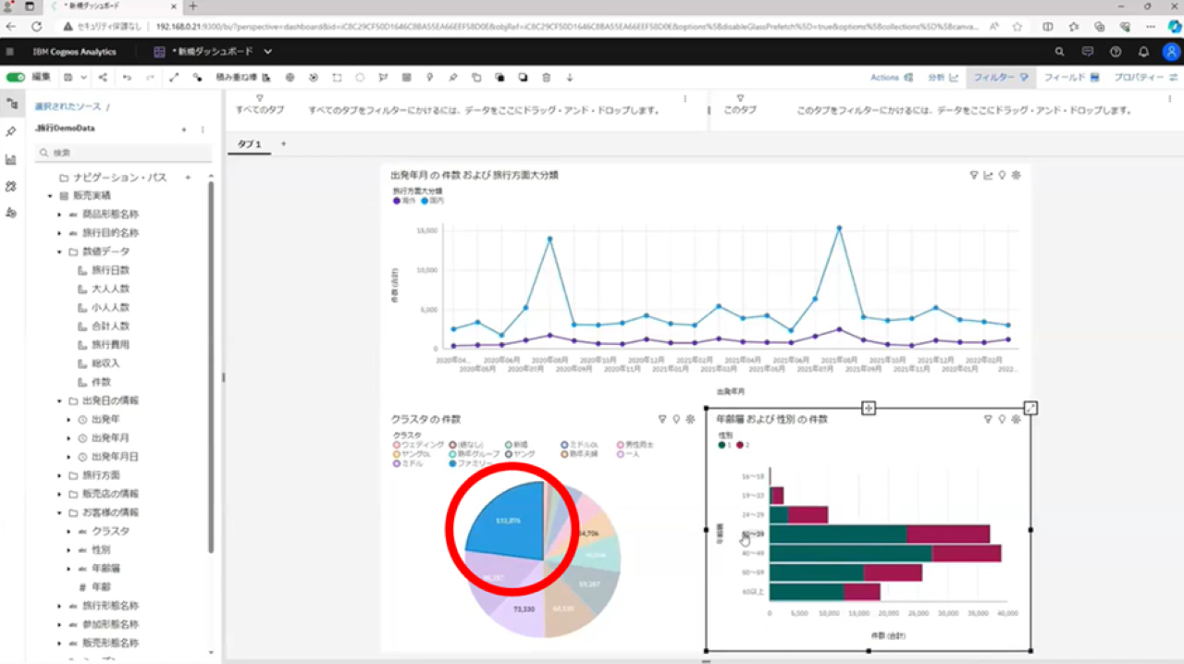Collapse the 数値データ folder
Screen dimensions: 1184x664
60,252
